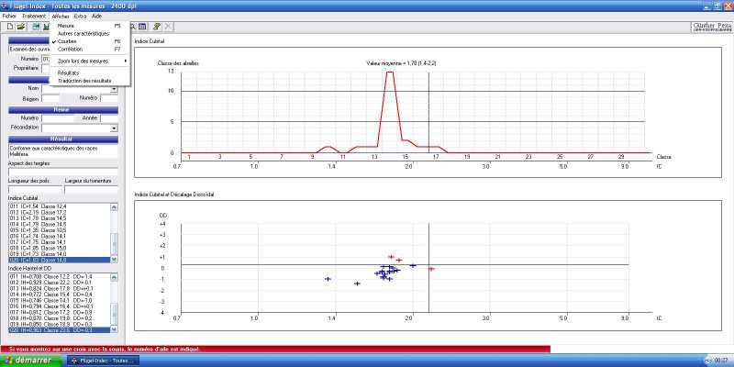The height and width of the screenshot is (367, 734).
Task: Click the third toolbar icon after open folder
Action: (45, 27)
